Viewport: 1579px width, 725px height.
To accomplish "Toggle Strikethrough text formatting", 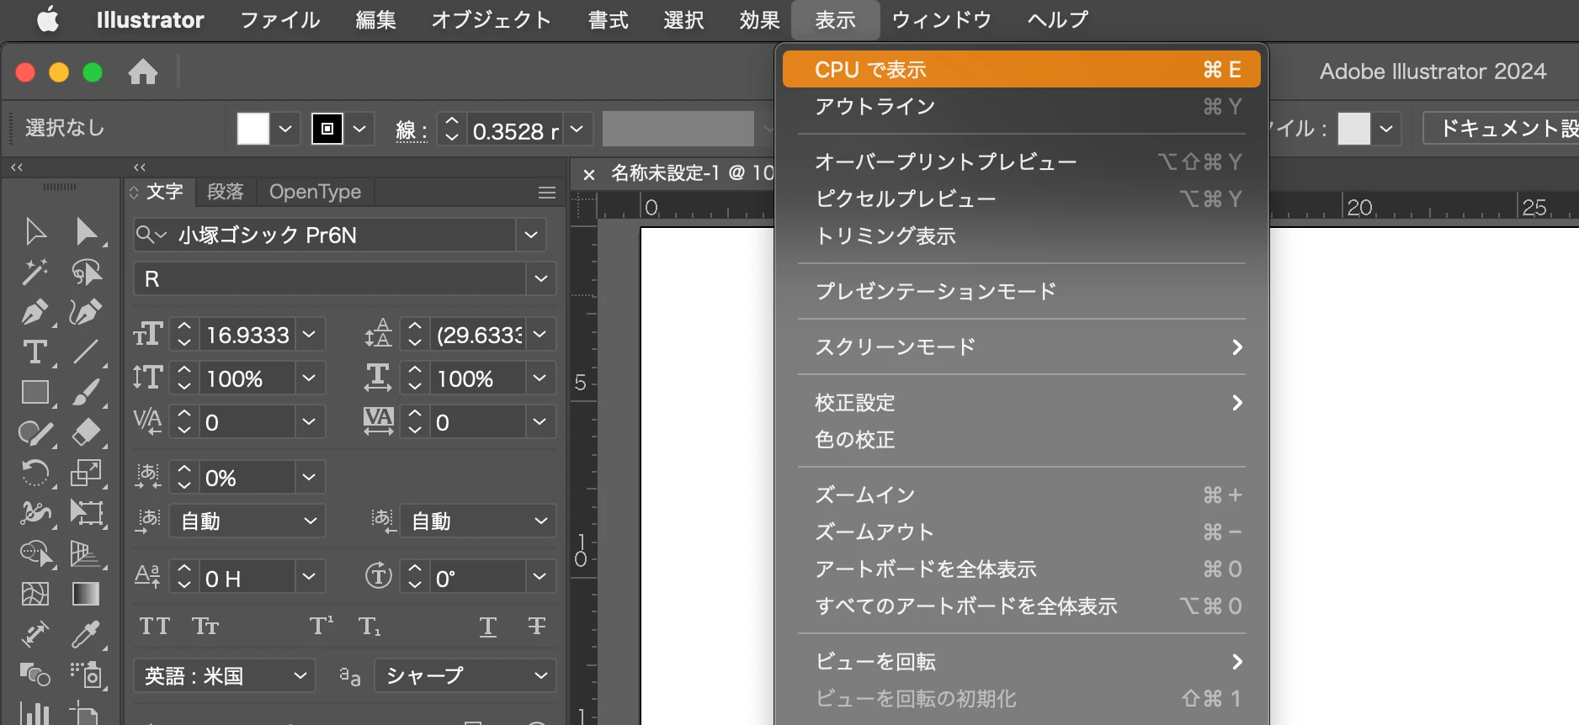I will point(537,626).
